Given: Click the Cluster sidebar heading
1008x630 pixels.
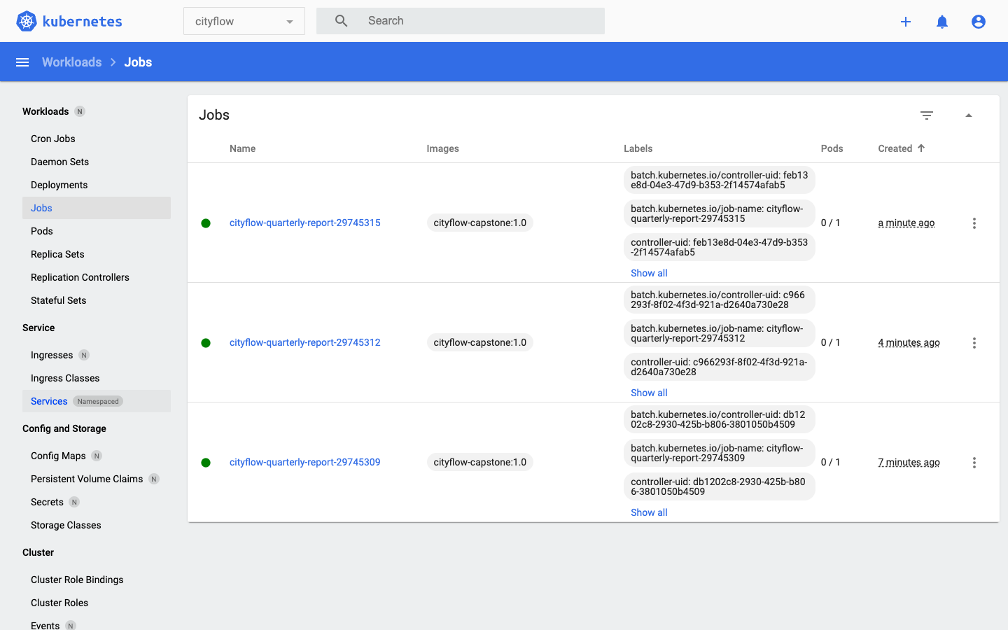Looking at the screenshot, I should [x=38, y=552].
